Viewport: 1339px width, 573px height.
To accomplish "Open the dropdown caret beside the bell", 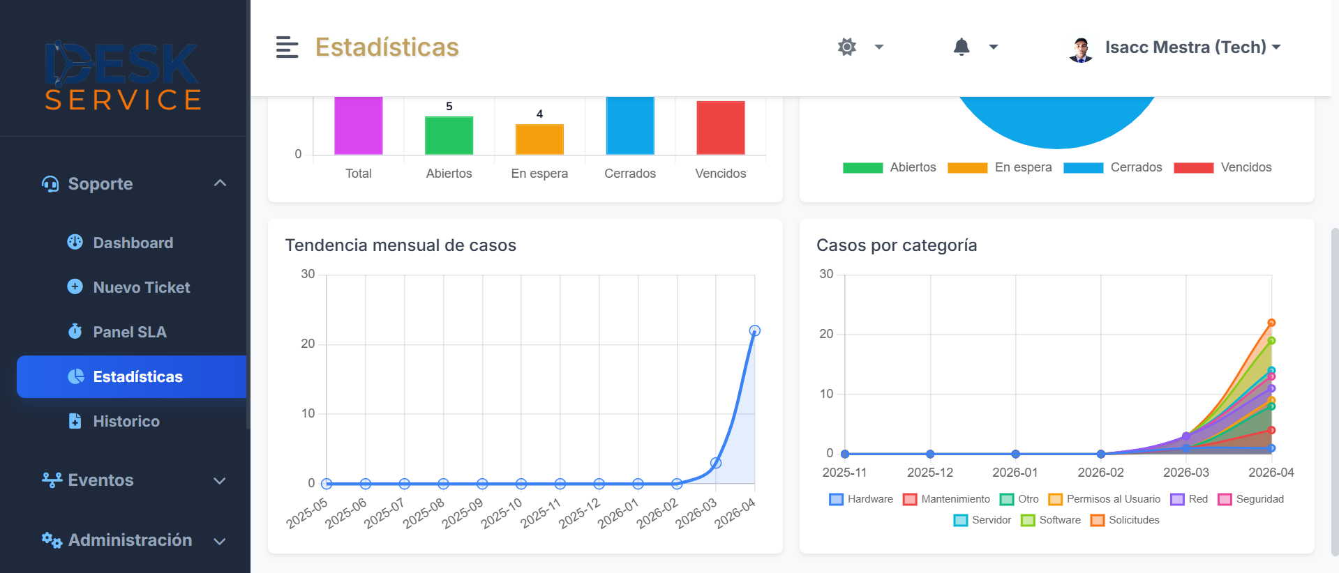I will (x=994, y=47).
